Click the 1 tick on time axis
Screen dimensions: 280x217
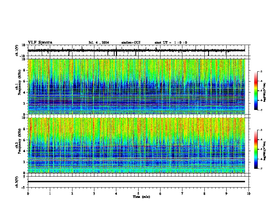coord(50,194)
